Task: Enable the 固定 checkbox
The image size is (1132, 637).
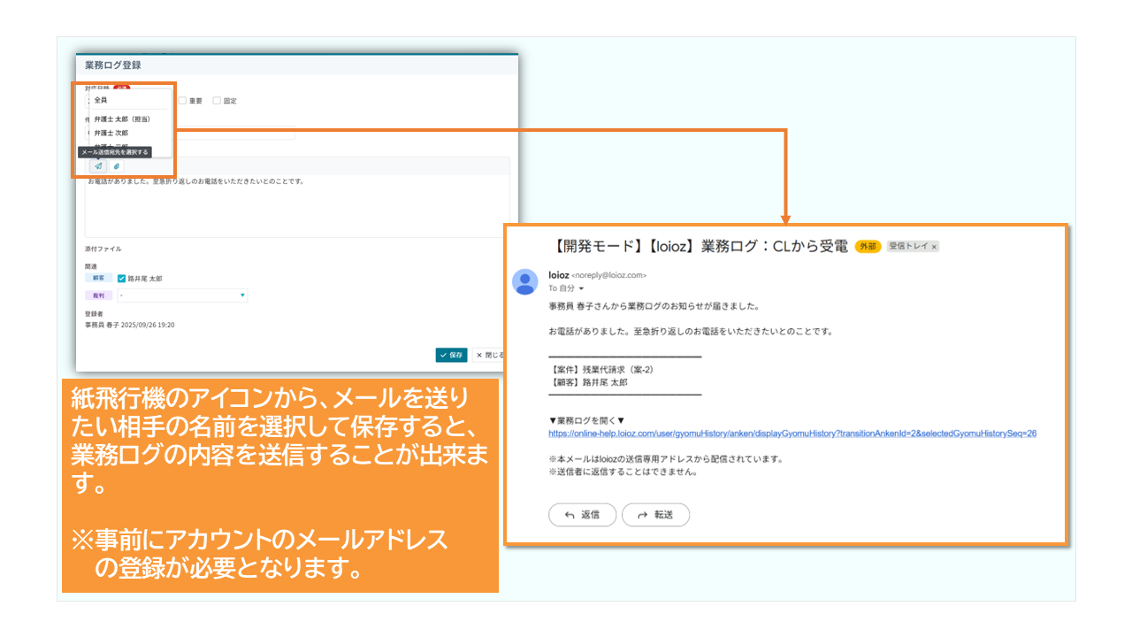Action: click(x=217, y=101)
